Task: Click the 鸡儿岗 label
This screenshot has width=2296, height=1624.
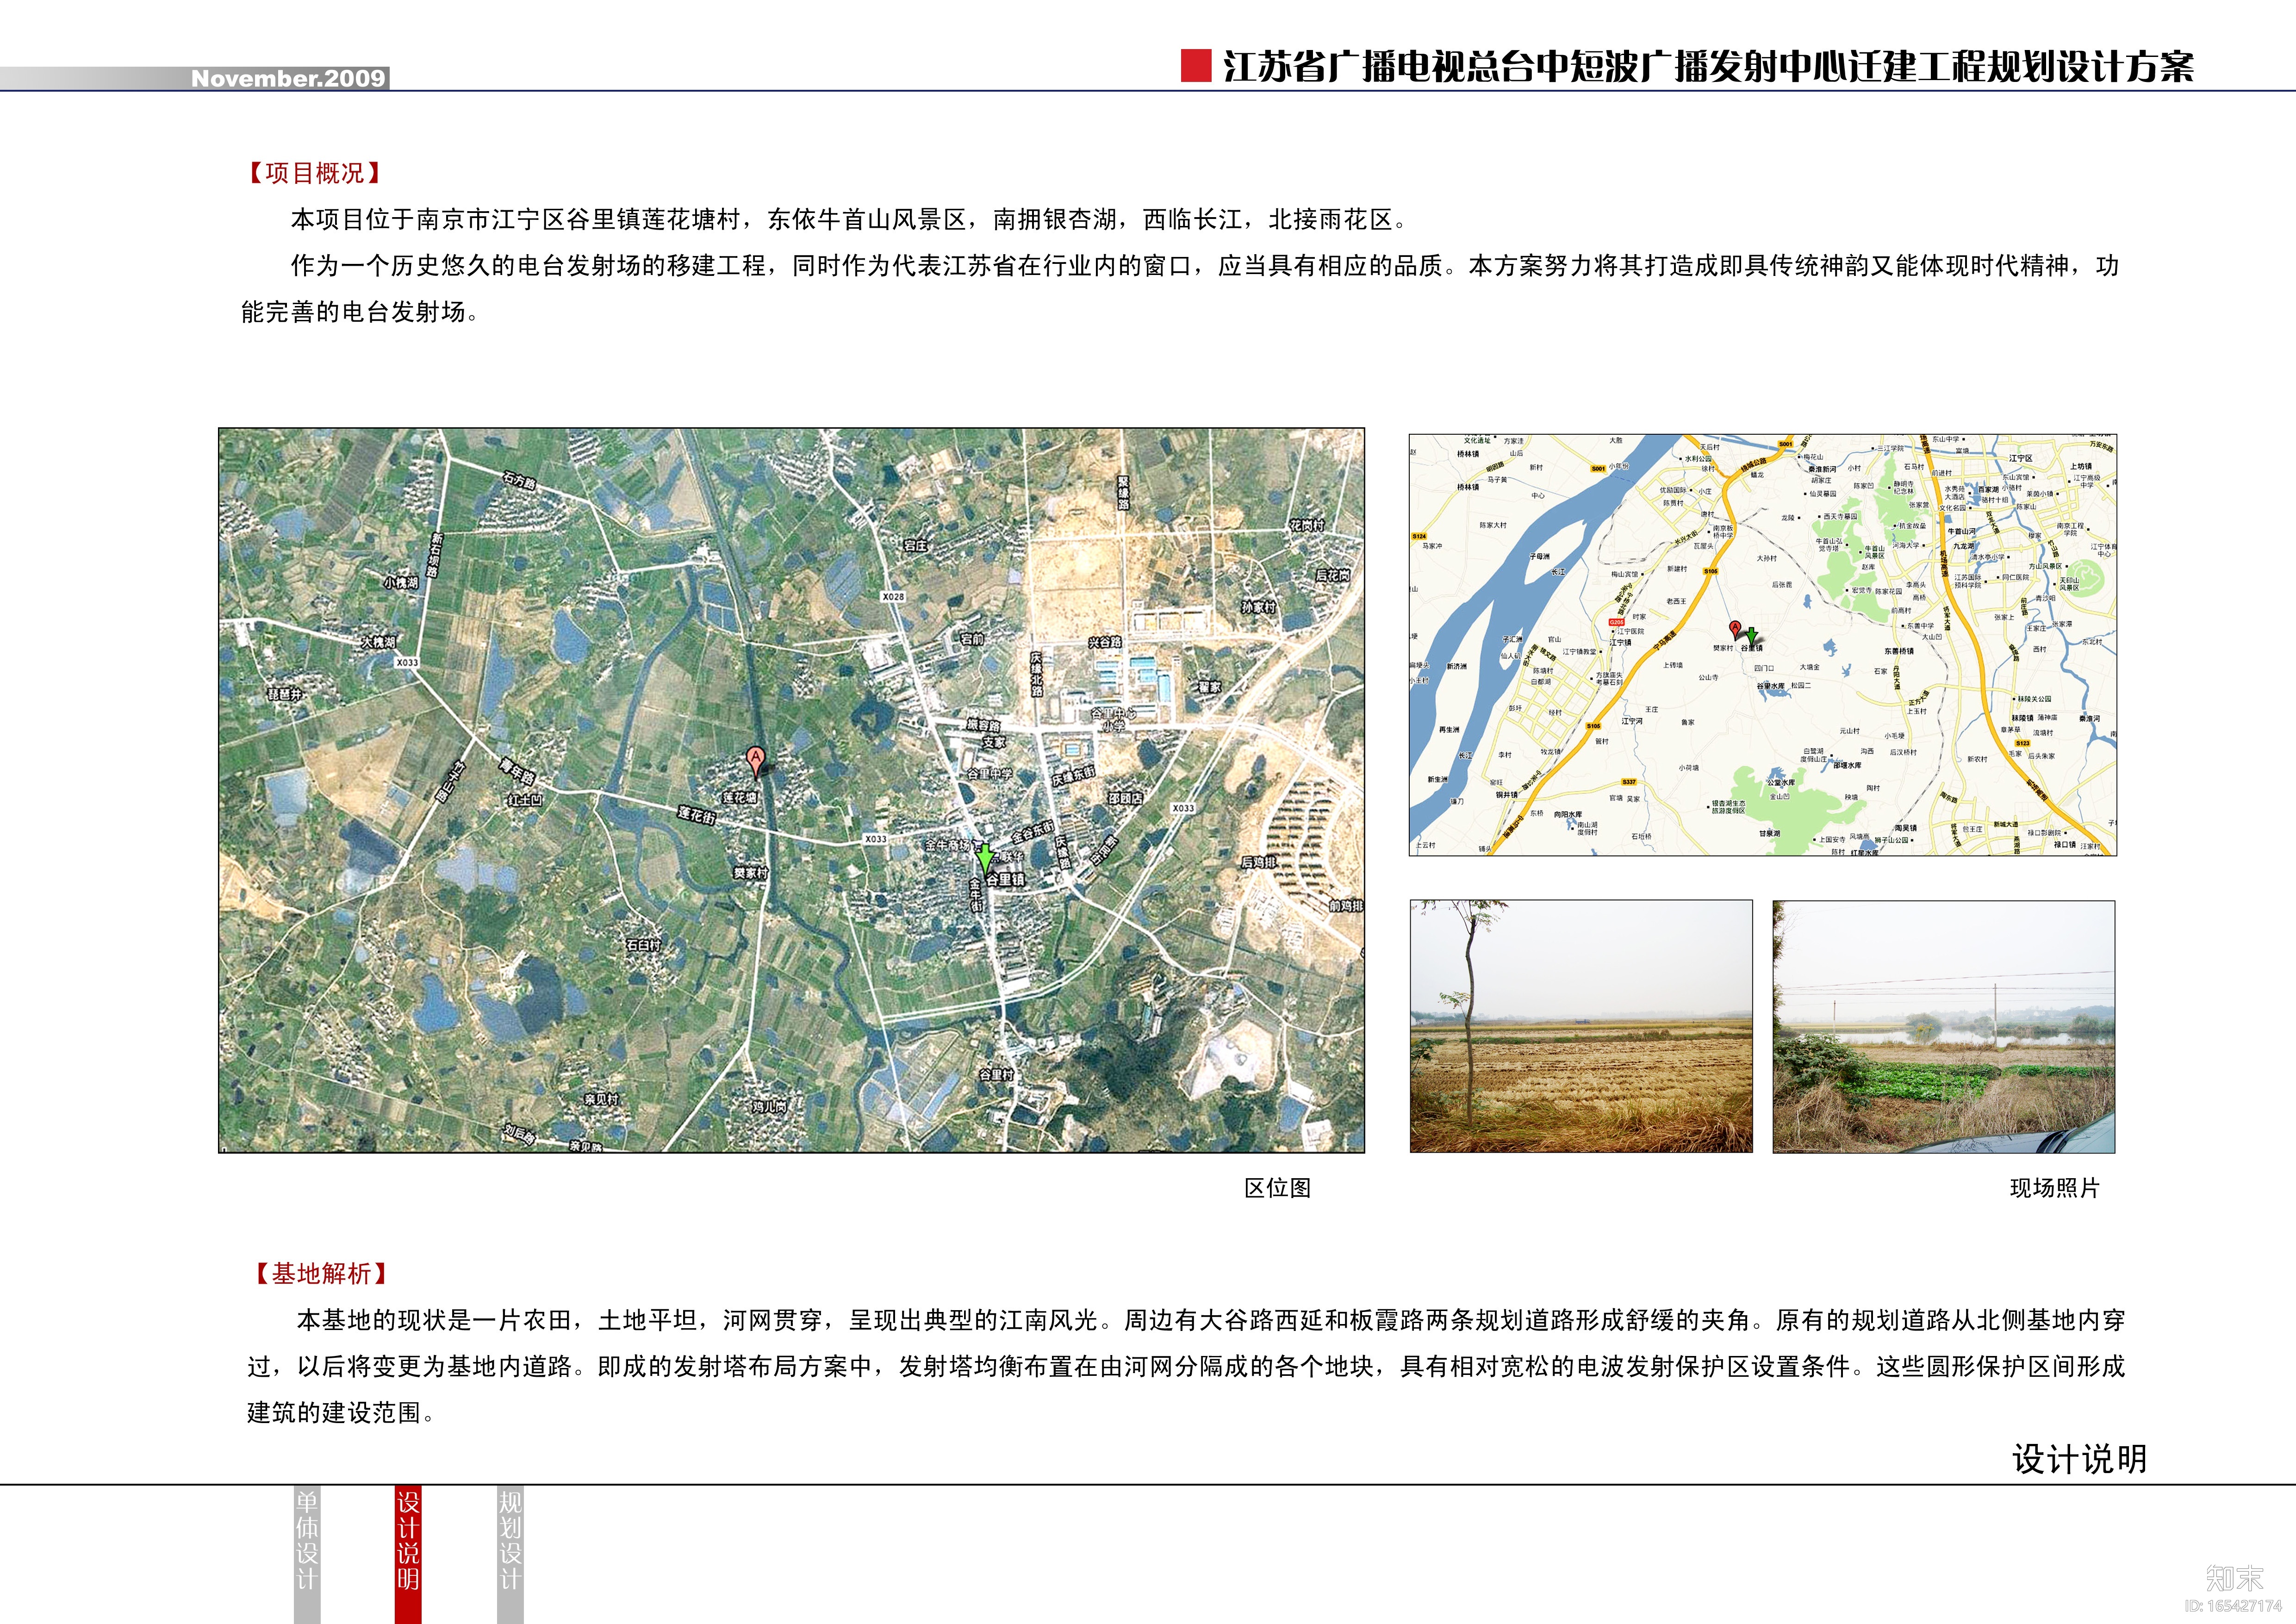Action: (x=769, y=1107)
